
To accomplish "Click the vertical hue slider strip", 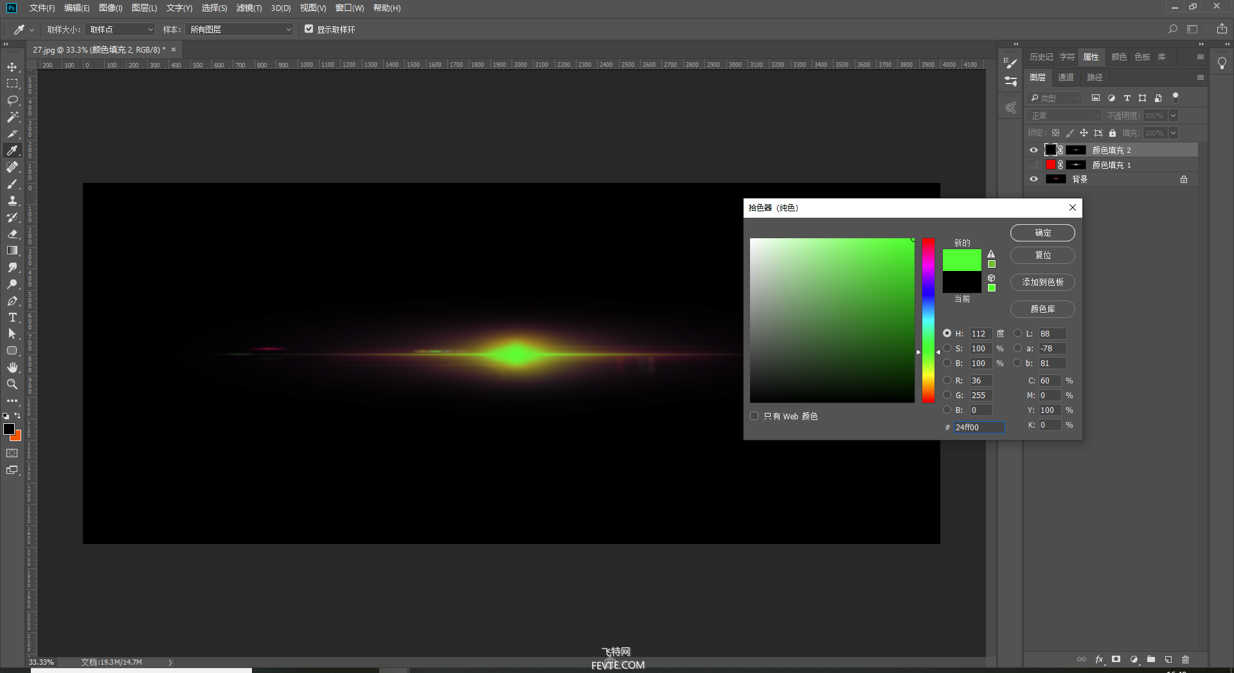I will coord(928,320).
